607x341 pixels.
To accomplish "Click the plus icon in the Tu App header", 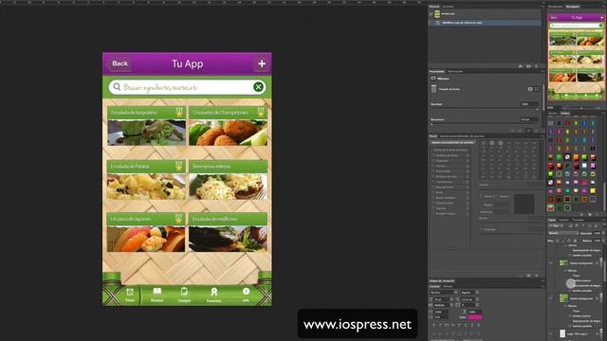I will [262, 63].
